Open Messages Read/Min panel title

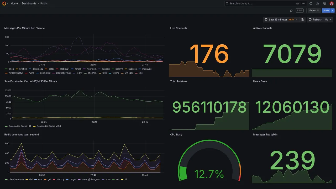coord(265,135)
